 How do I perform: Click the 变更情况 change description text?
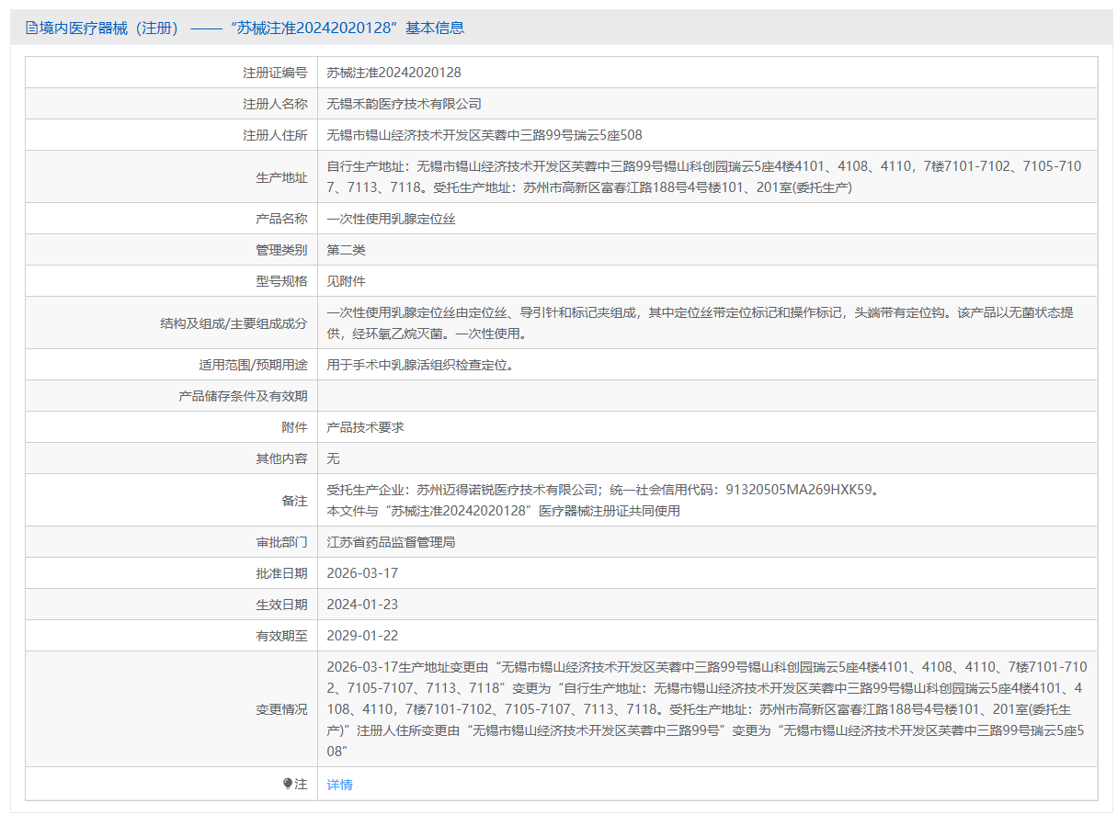[x=707, y=709]
